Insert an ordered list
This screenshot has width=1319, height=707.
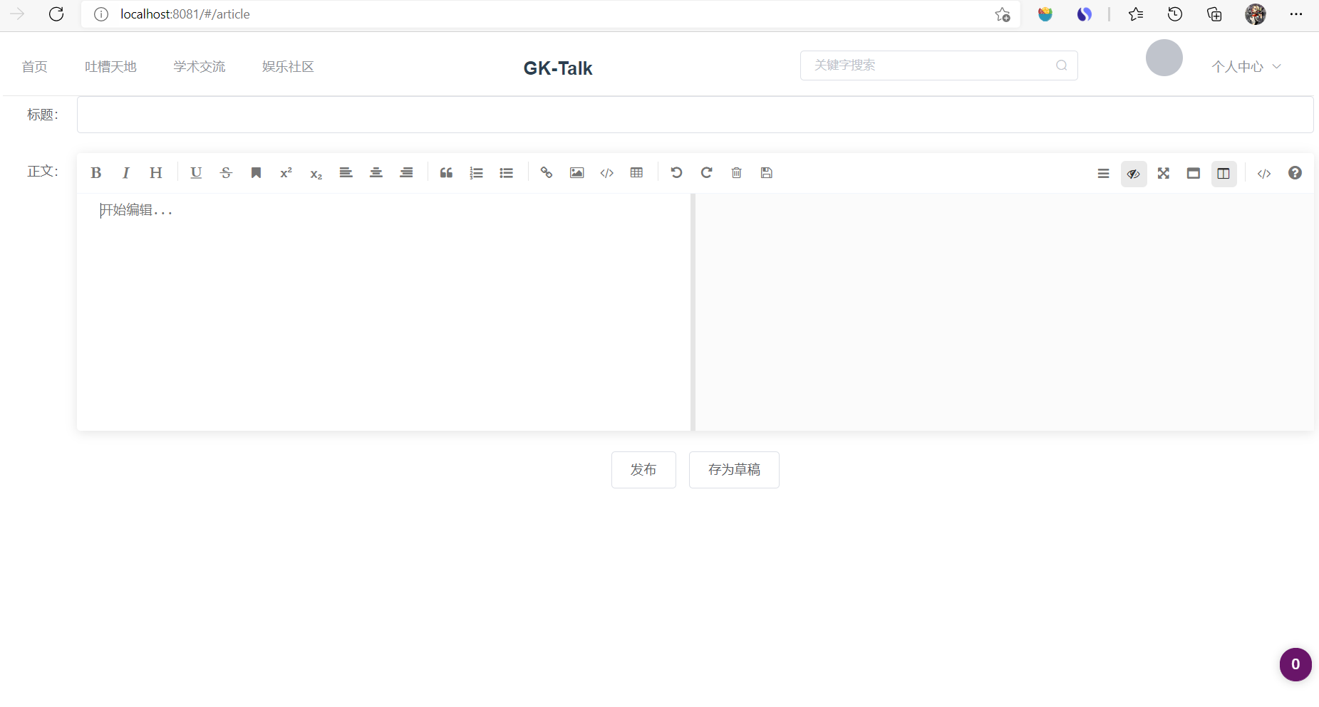[476, 172]
